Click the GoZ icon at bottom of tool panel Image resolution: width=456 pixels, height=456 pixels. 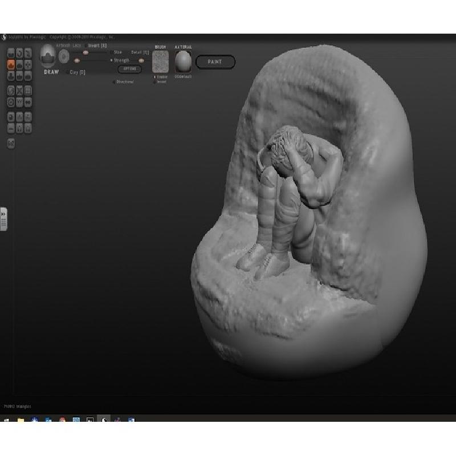coord(11,143)
